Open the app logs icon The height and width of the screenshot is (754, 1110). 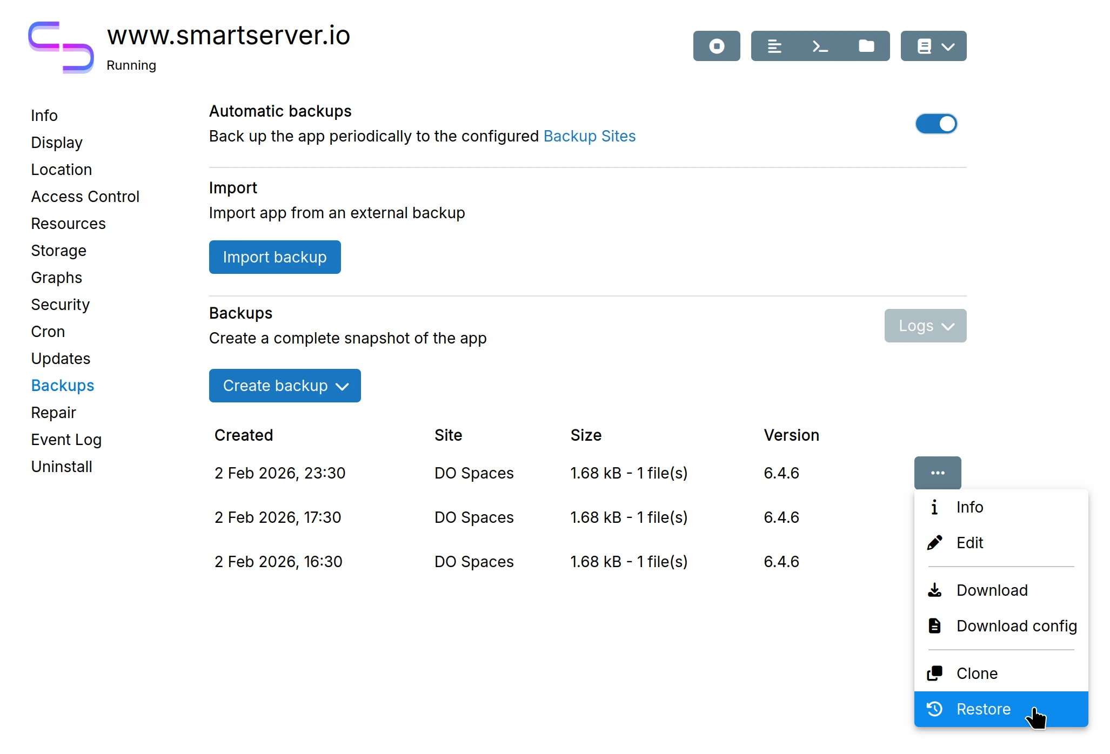coord(774,46)
